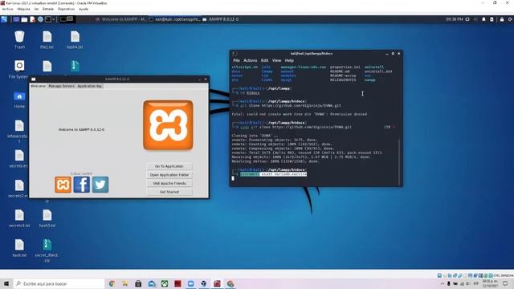Image resolution: width=514 pixels, height=289 pixels.
Task: Open the Windows Start button
Action: point(6,283)
